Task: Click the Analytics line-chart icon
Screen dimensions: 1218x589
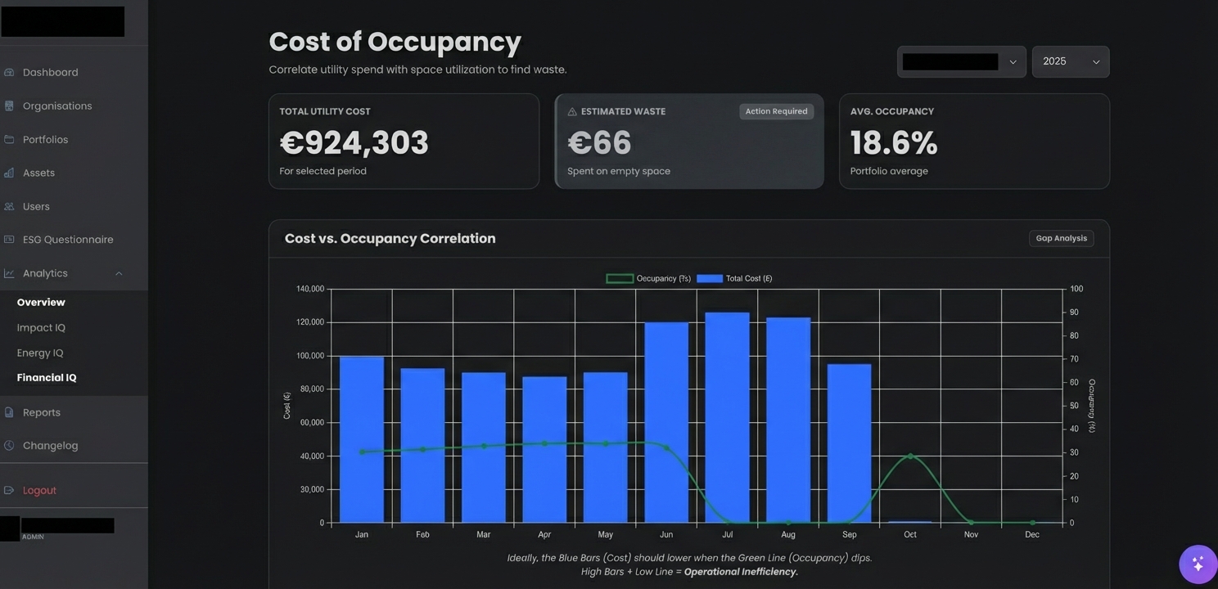Action: [x=8, y=272]
